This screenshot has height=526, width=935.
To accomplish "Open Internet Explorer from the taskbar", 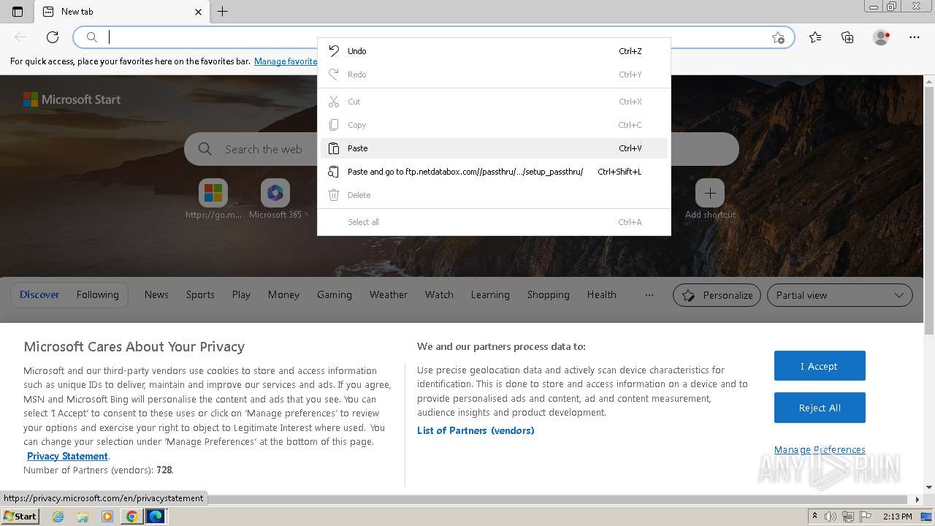I will tap(58, 517).
